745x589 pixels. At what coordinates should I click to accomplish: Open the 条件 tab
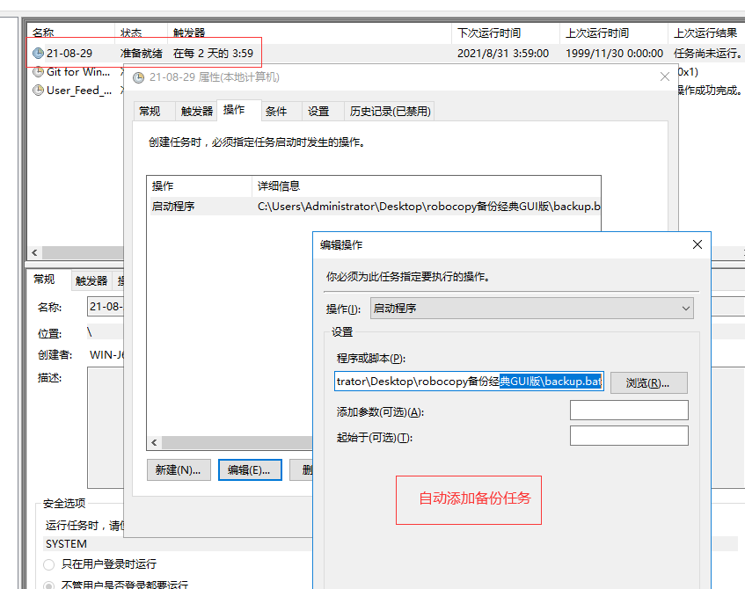(x=278, y=111)
